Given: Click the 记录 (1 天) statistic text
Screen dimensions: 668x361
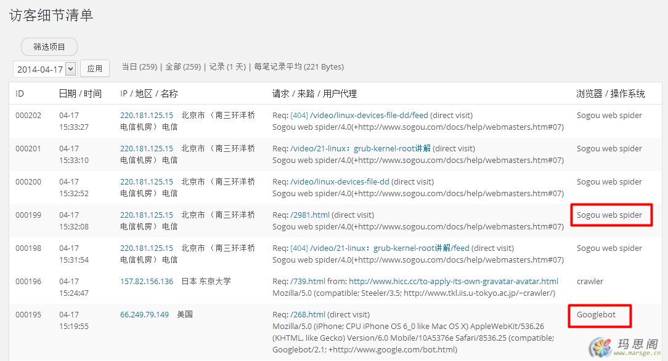Looking at the screenshot, I should (x=227, y=67).
